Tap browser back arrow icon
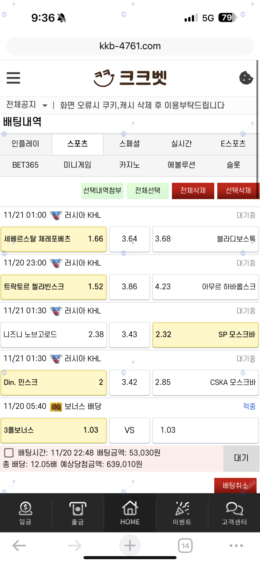The height and width of the screenshot is (564, 260). coord(19,546)
